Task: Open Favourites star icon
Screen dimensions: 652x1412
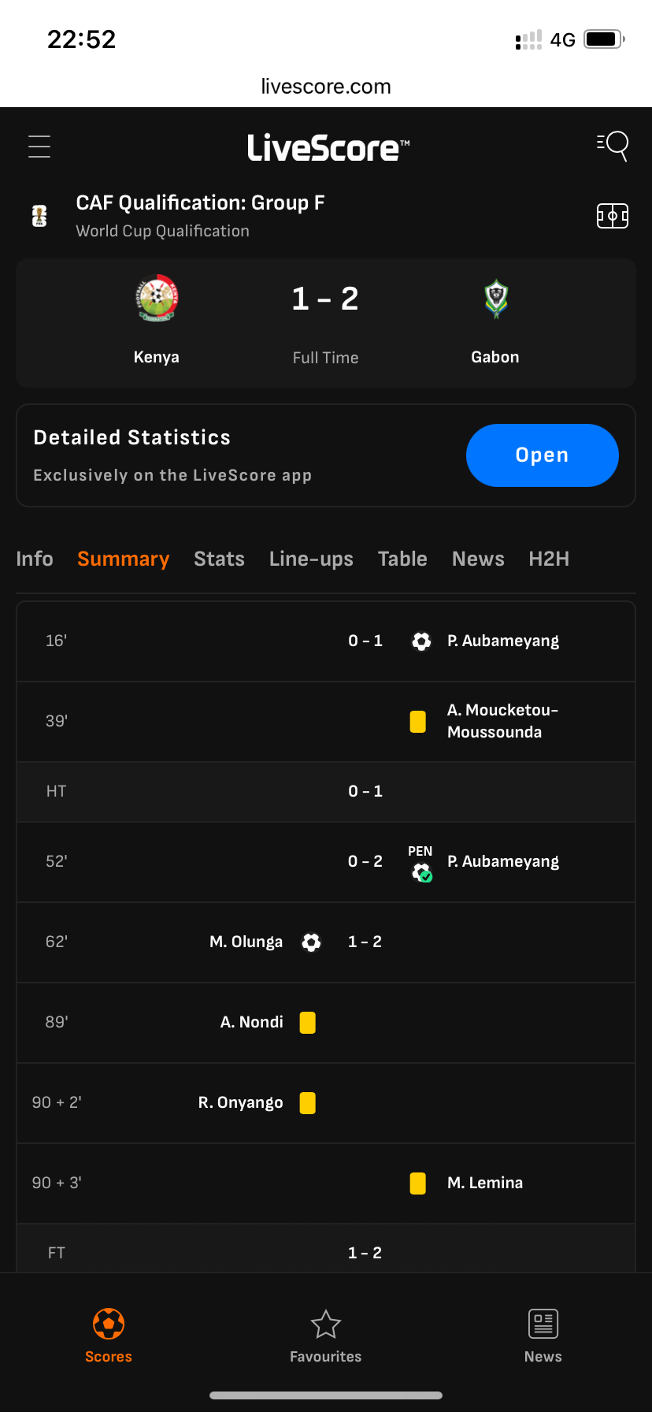Action: pos(326,1325)
